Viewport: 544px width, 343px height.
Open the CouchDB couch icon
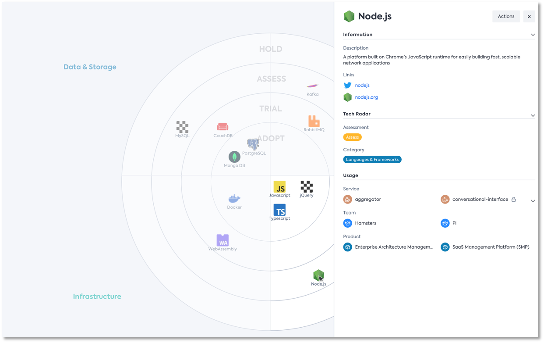(223, 127)
